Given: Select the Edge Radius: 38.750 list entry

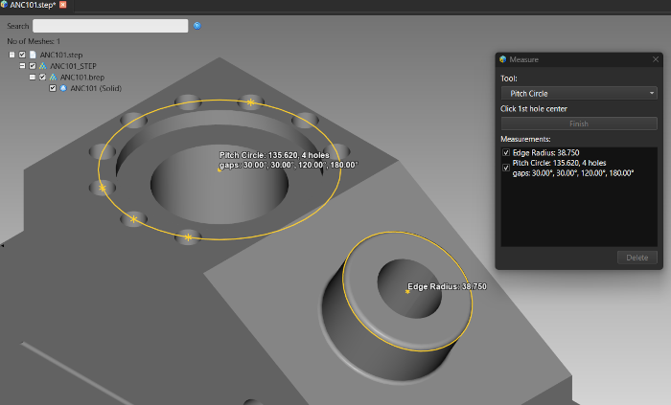Looking at the screenshot, I should tap(546, 152).
